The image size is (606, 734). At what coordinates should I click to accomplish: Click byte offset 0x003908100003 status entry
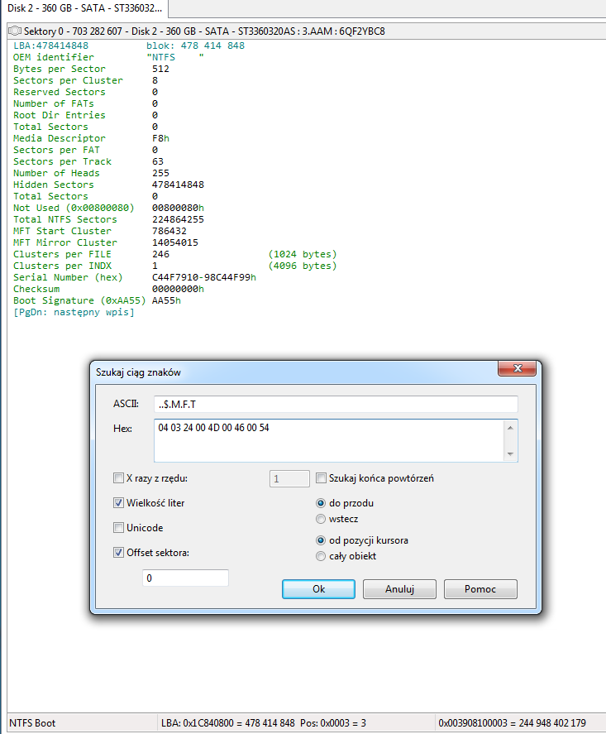click(x=512, y=723)
